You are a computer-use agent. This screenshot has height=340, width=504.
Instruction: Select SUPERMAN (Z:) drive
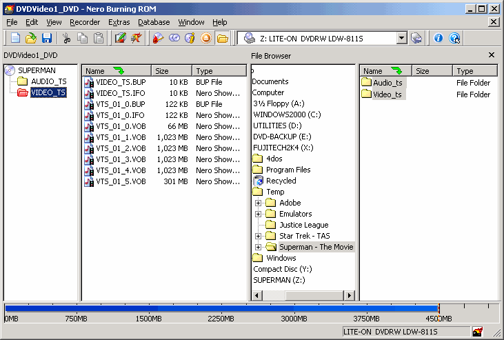tap(279, 280)
